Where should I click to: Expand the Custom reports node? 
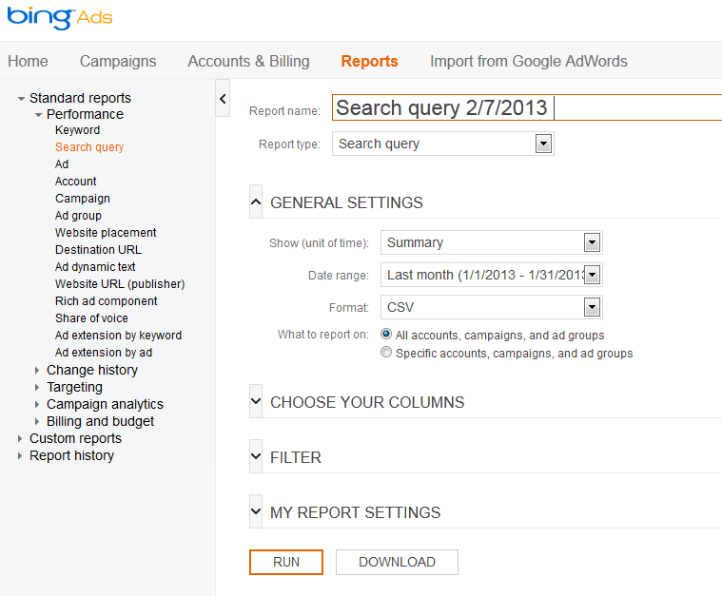tap(20, 438)
